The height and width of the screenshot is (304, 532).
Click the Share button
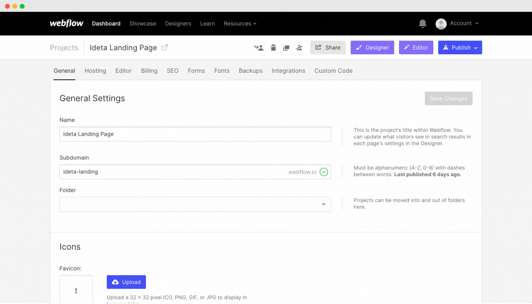point(328,47)
